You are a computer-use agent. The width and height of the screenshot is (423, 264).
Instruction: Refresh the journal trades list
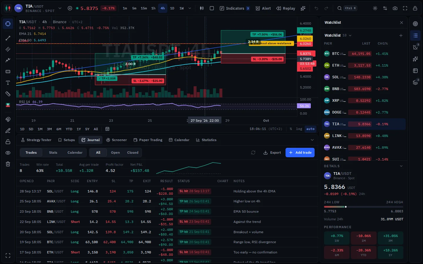[x=253, y=153]
